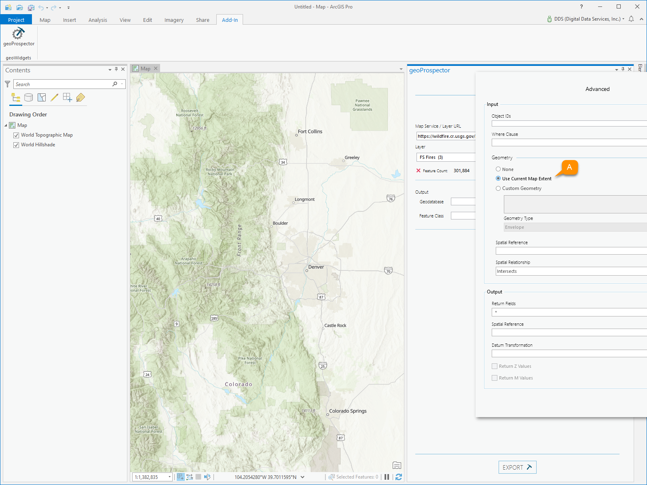Collapse the ribbon with the arrow
This screenshot has width=647, height=485.
coord(641,19)
